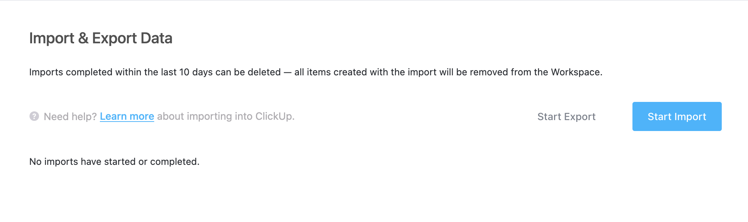The height and width of the screenshot is (222, 748).
Task: Click the ampersand in the page heading
Action: [x=83, y=38]
